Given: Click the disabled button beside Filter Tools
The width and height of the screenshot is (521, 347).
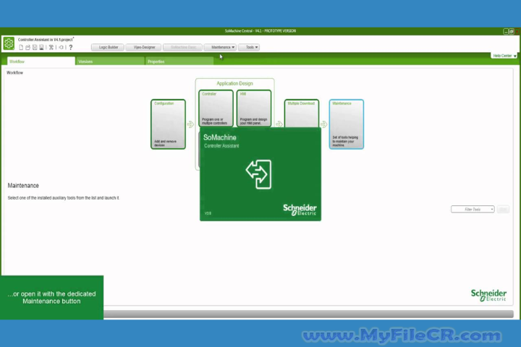Looking at the screenshot, I should tap(503, 209).
